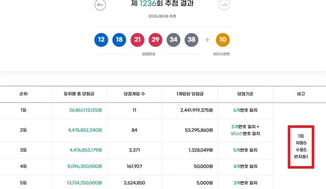This screenshot has width=326, height=189.
Task: Click winner count 11 in 1등 row
Action: 134,110
